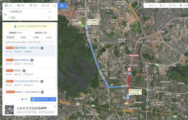Clear the origin field with its round button
Viewport: 188px width, 120px height.
(x=50, y=12)
